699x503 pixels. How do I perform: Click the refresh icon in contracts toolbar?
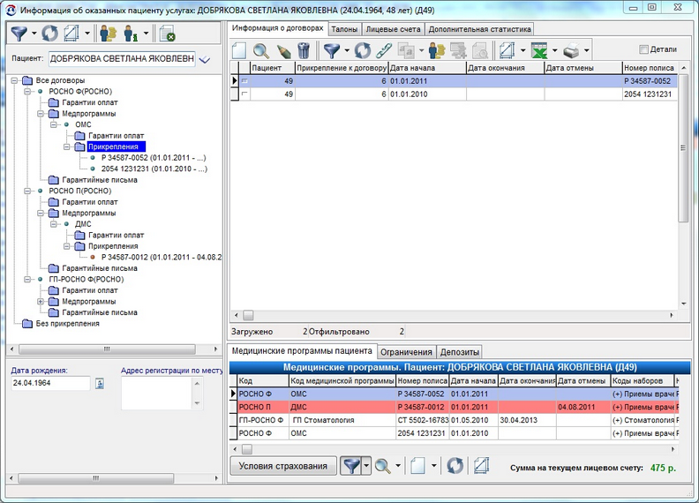363,50
